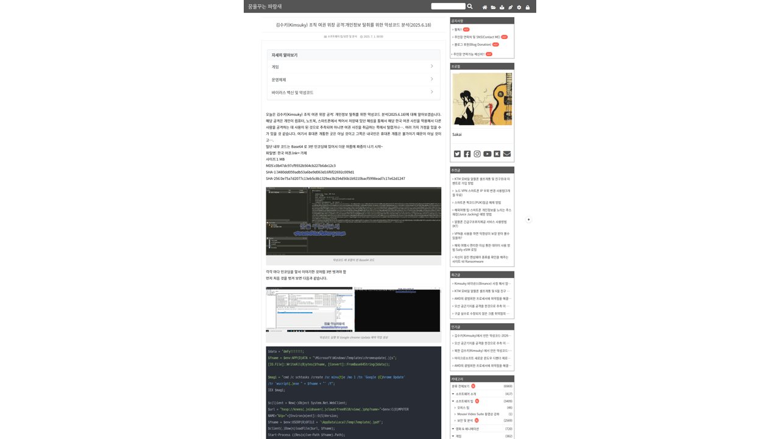This screenshot has width=780, height=439.
Task: Click the search magnifier icon in header
Action: click(470, 6)
